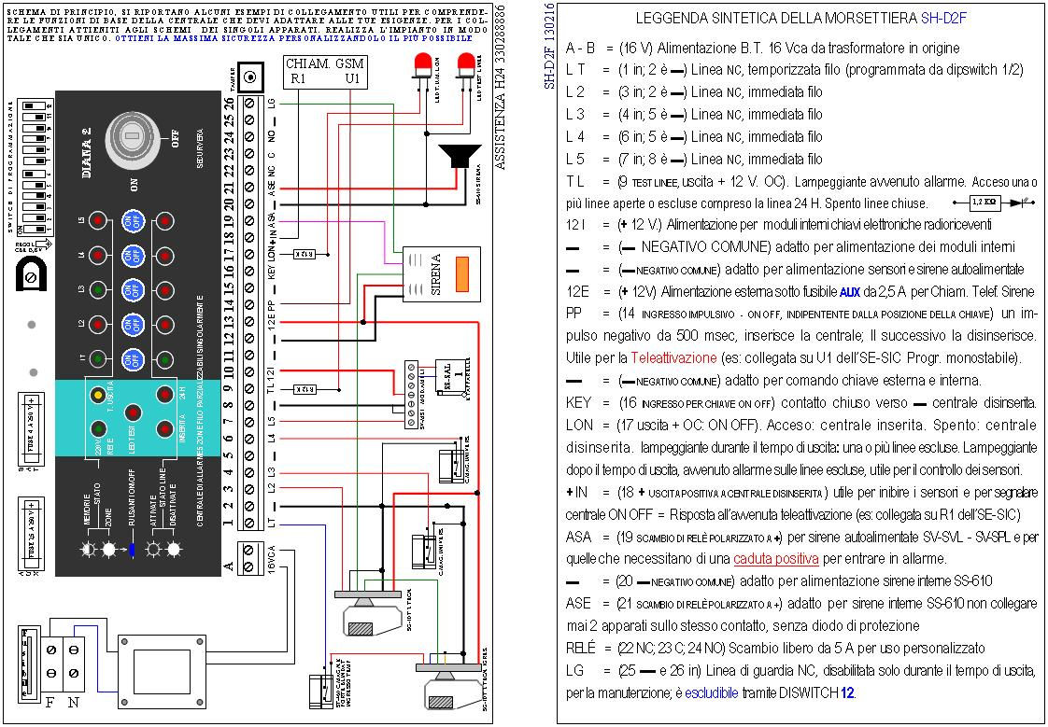Click the 'U1' label in GSM box

351,79
